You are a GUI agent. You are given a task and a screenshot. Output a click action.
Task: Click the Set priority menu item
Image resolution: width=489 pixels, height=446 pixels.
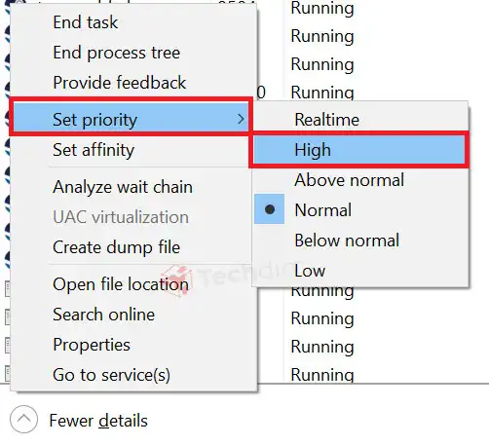[131, 119]
